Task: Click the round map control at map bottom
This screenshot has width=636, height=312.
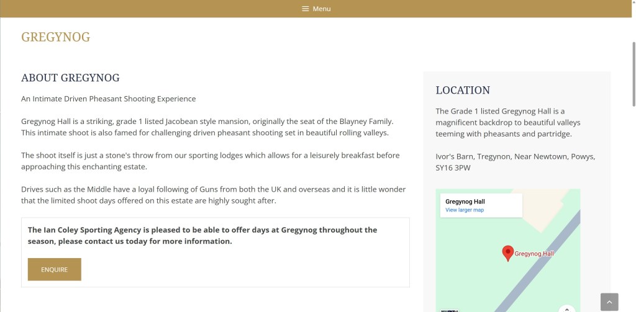Action: coord(566,309)
